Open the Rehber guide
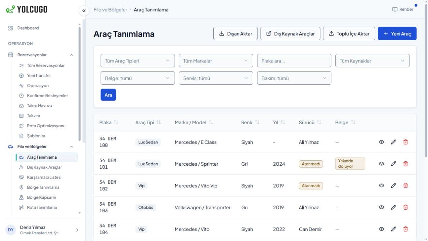 [x=403, y=9]
